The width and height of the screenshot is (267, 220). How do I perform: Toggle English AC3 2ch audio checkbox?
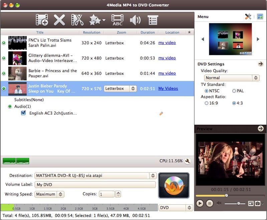pyautogui.click(x=23, y=113)
